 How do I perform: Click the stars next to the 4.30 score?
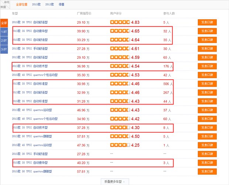(120, 128)
